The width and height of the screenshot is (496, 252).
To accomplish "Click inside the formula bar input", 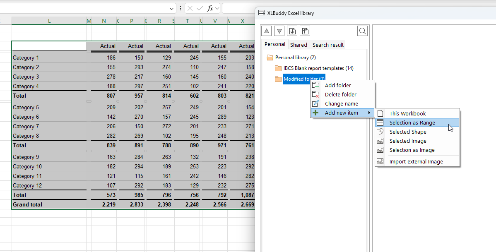I will (238, 8).
